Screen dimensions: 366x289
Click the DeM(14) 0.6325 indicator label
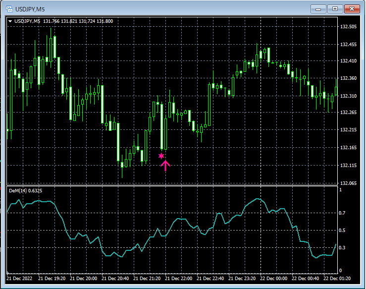tap(25, 191)
